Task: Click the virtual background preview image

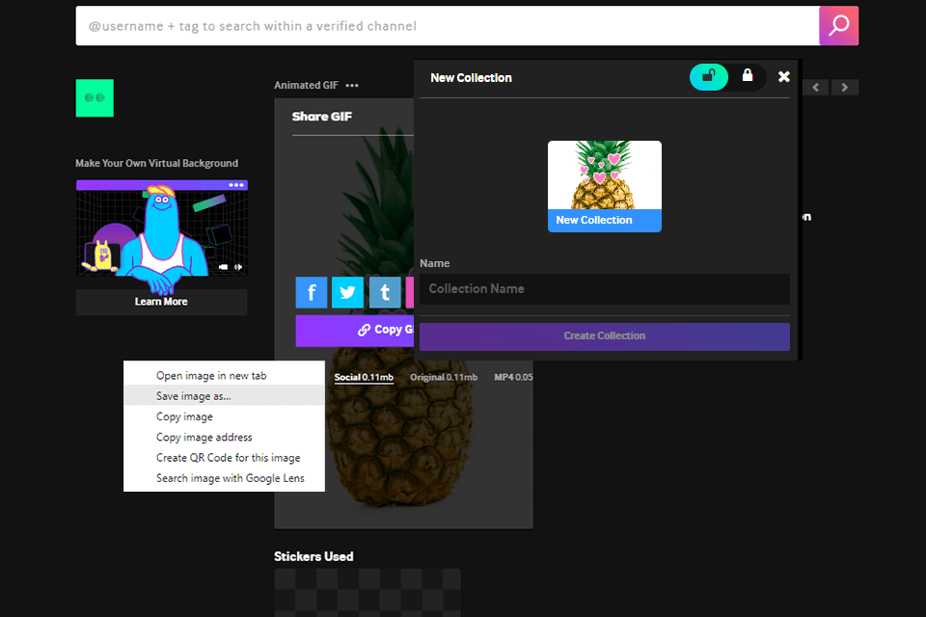Action: pyautogui.click(x=161, y=228)
